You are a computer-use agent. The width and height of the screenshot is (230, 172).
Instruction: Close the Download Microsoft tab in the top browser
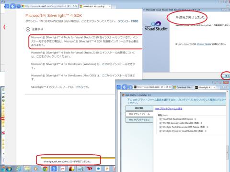110,6
